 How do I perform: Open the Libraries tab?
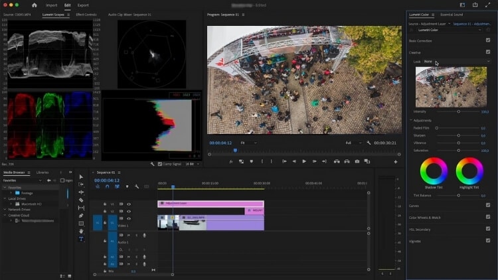point(42,173)
